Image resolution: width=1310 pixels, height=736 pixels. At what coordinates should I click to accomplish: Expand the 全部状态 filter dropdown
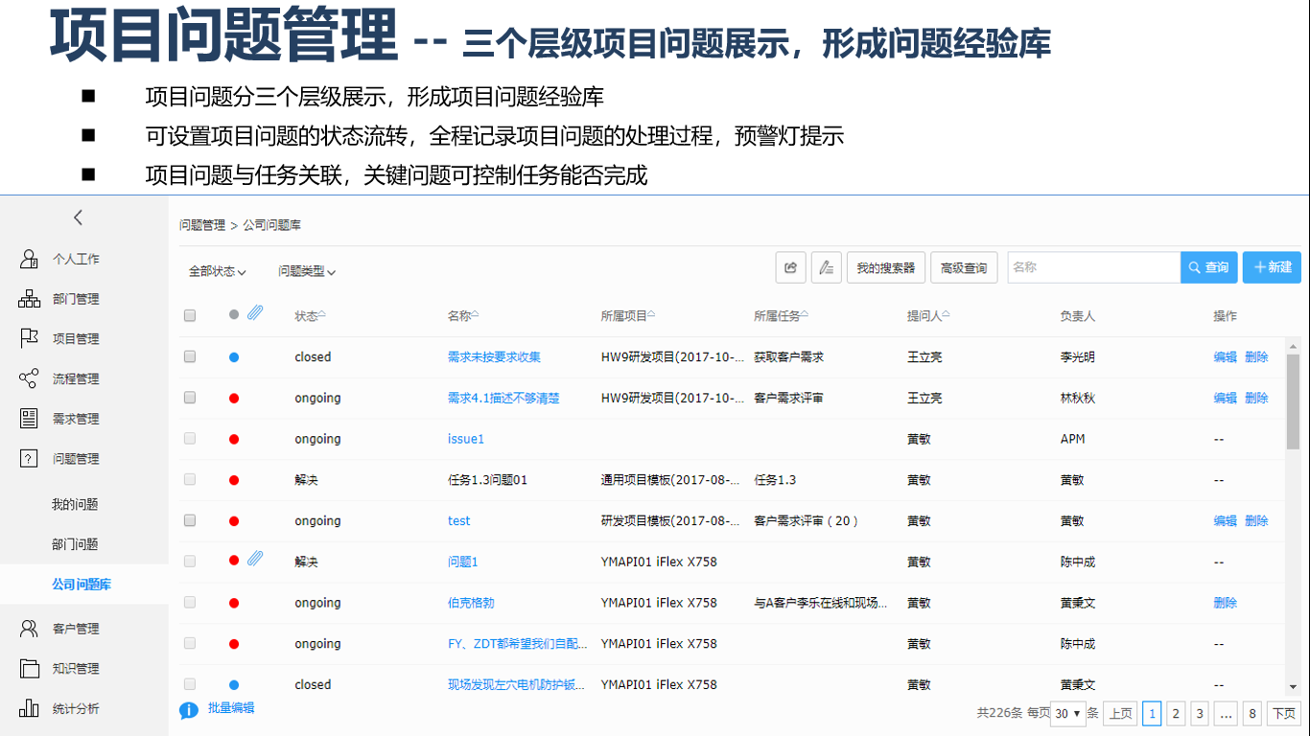pyautogui.click(x=218, y=271)
